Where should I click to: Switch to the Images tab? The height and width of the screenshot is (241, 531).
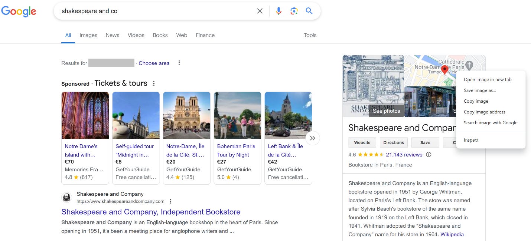[88, 35]
